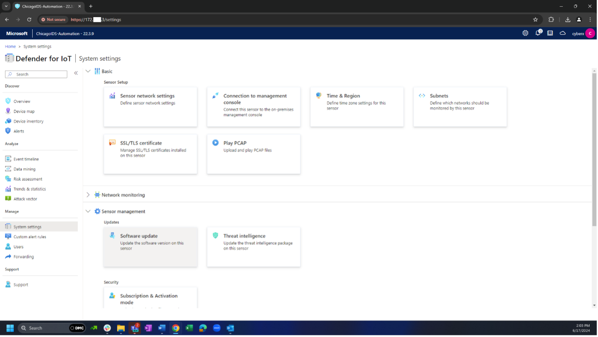Open Data mining section

click(24, 169)
